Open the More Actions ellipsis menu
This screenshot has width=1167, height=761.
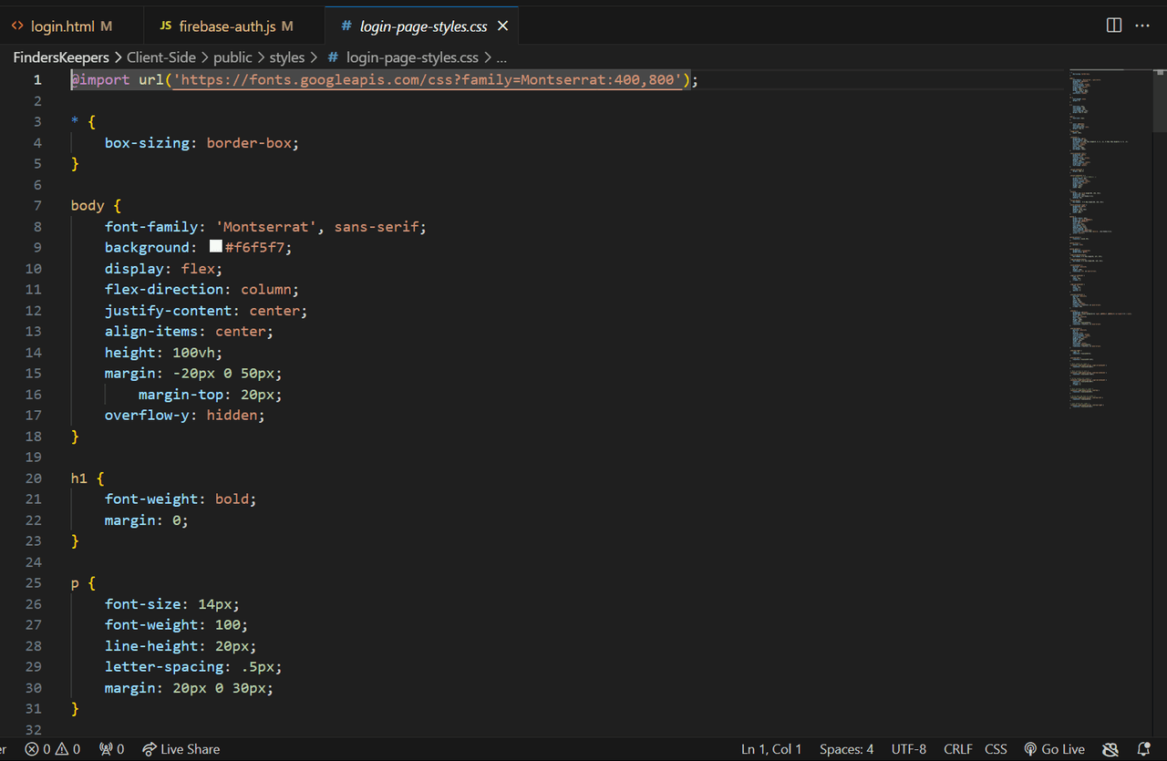[1142, 26]
